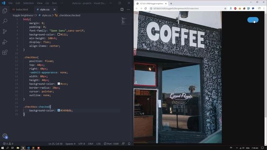Open the #ccc color swatch in .checkbox

[x=59, y=84]
